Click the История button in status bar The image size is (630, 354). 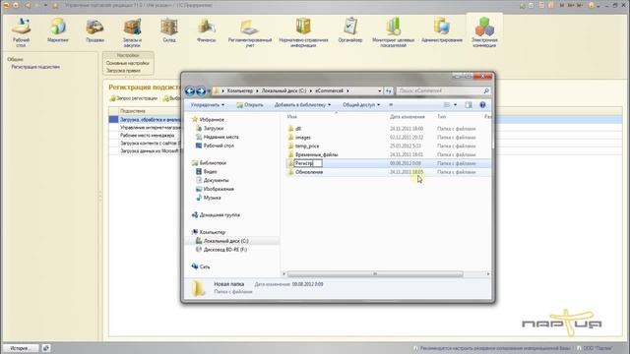pos(20,348)
